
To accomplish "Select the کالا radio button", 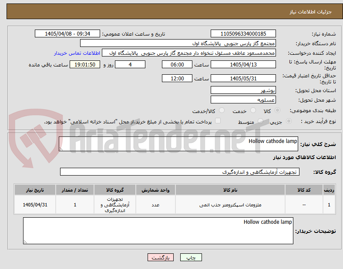I will (x=277, y=110).
